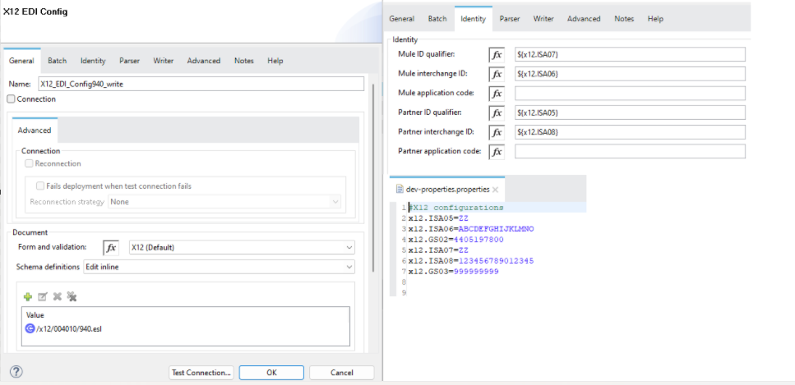This screenshot has width=795, height=385.
Task: Click the line x12.GS03=999999999
Action: [453, 272]
